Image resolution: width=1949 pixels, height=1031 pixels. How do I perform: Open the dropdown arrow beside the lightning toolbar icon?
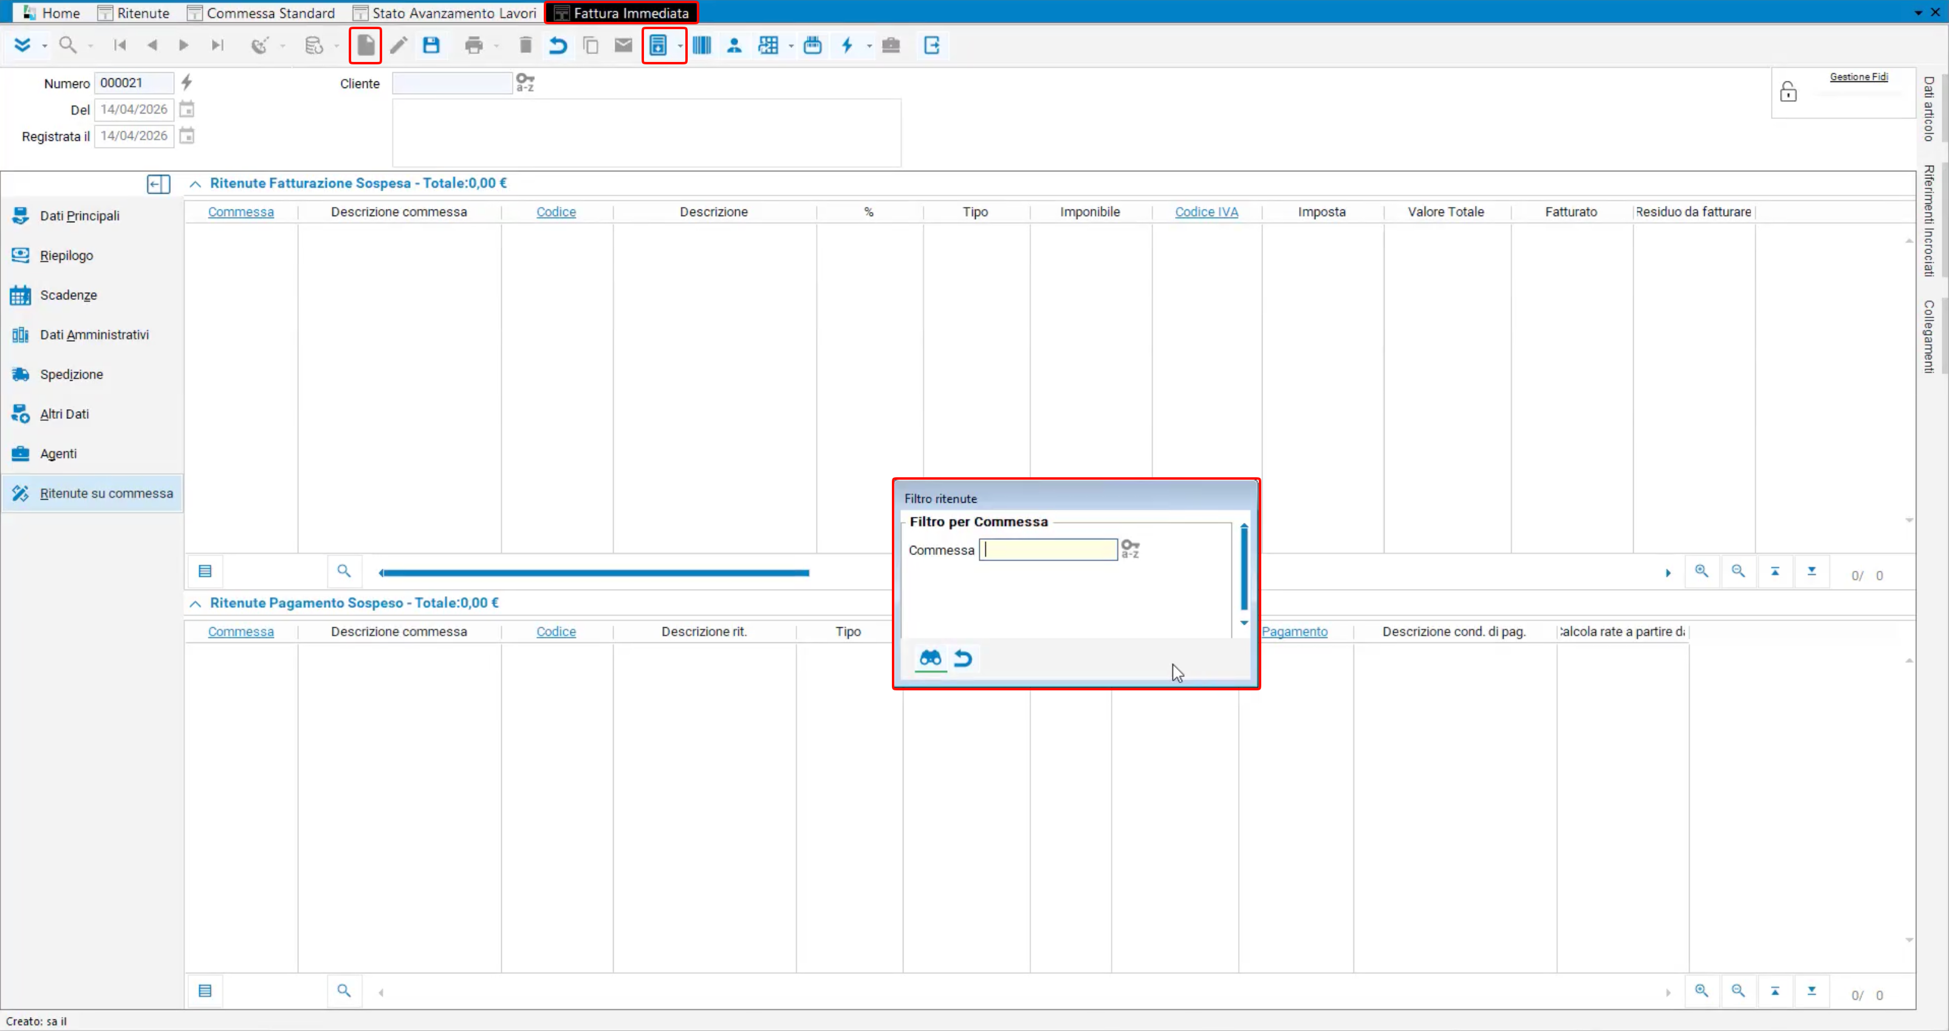point(869,46)
